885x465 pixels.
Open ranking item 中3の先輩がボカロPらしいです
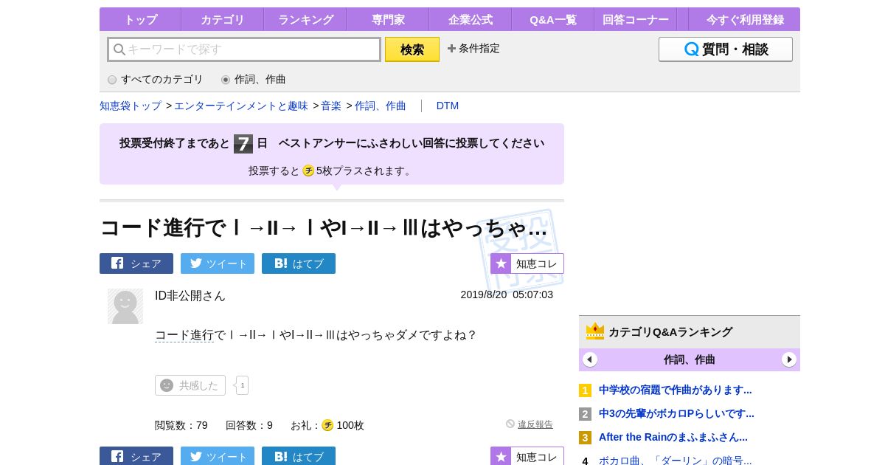pyautogui.click(x=676, y=413)
